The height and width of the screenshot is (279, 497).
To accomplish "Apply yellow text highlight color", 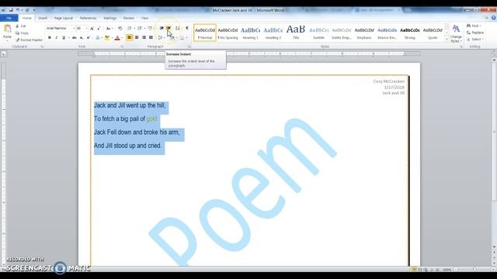I will coord(107,38).
